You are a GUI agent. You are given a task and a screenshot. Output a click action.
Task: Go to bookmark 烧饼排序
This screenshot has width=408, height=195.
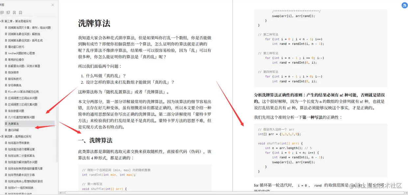[13, 72]
